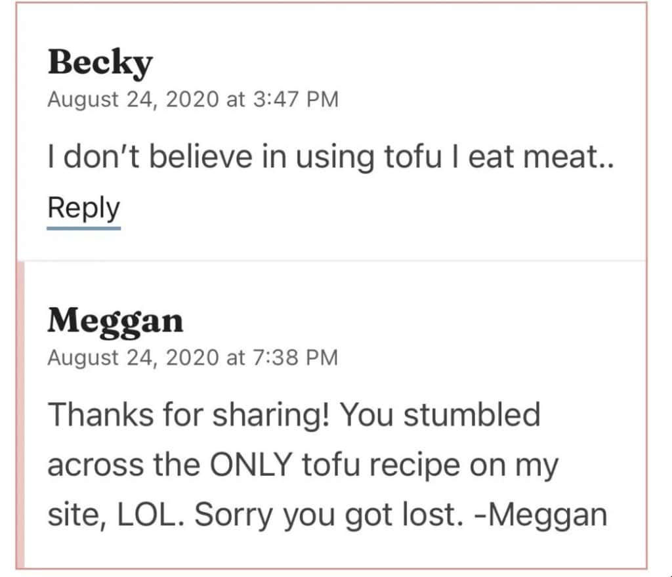This screenshot has height=577, width=672.
Task: Click the word stumbled in Meggan's reply
Action: click(471, 415)
